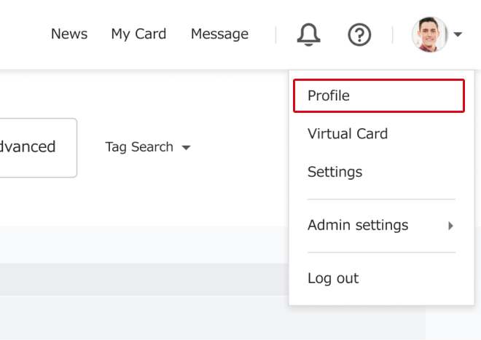Viewport: 481px width, 340px height.
Task: Log out via the account menu
Action: 333,278
